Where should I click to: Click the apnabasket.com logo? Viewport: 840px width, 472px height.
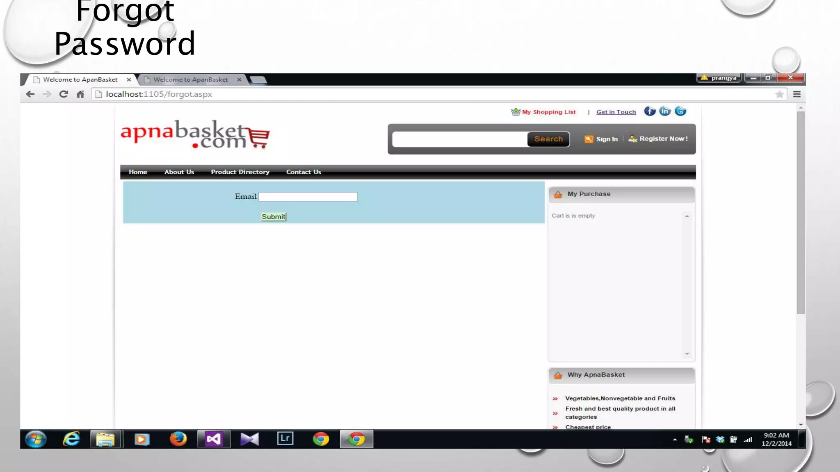(195, 134)
